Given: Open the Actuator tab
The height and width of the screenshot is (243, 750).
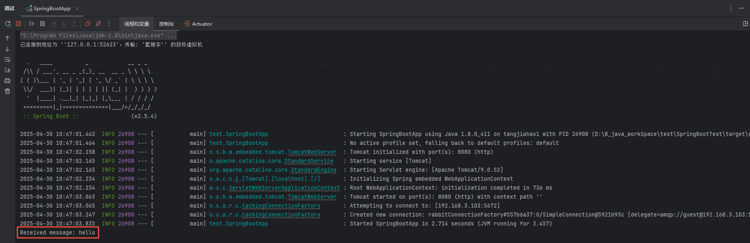Looking at the screenshot, I should [x=198, y=24].
